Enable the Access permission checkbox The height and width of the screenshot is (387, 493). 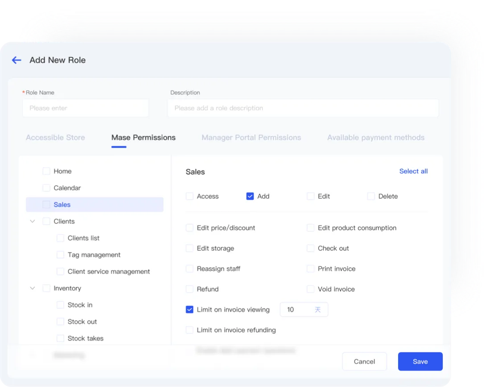click(190, 196)
